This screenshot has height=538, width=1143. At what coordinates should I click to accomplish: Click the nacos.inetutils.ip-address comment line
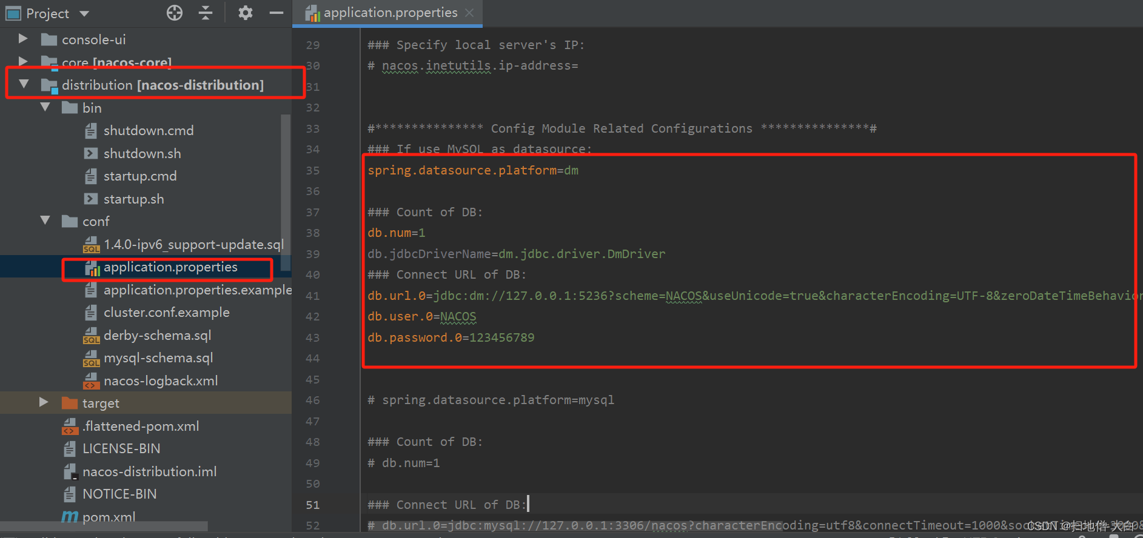[472, 65]
